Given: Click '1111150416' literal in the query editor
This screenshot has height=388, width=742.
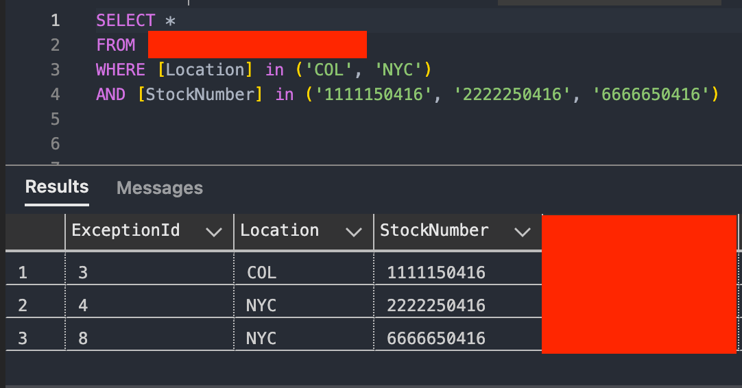Looking at the screenshot, I should tap(373, 94).
